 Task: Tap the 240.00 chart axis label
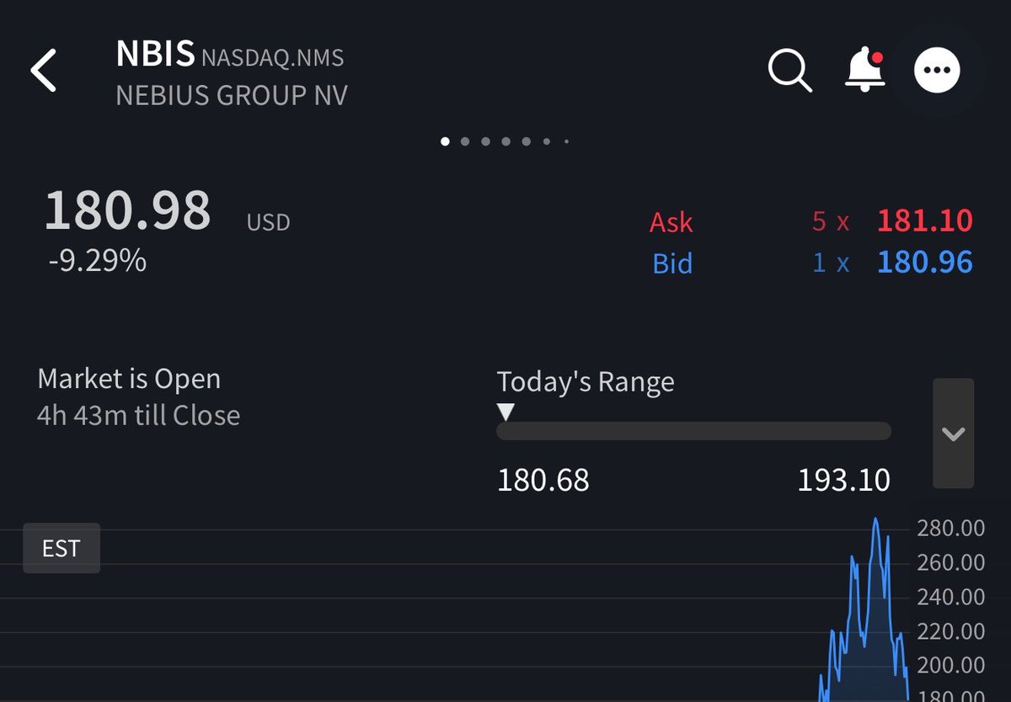[950, 597]
